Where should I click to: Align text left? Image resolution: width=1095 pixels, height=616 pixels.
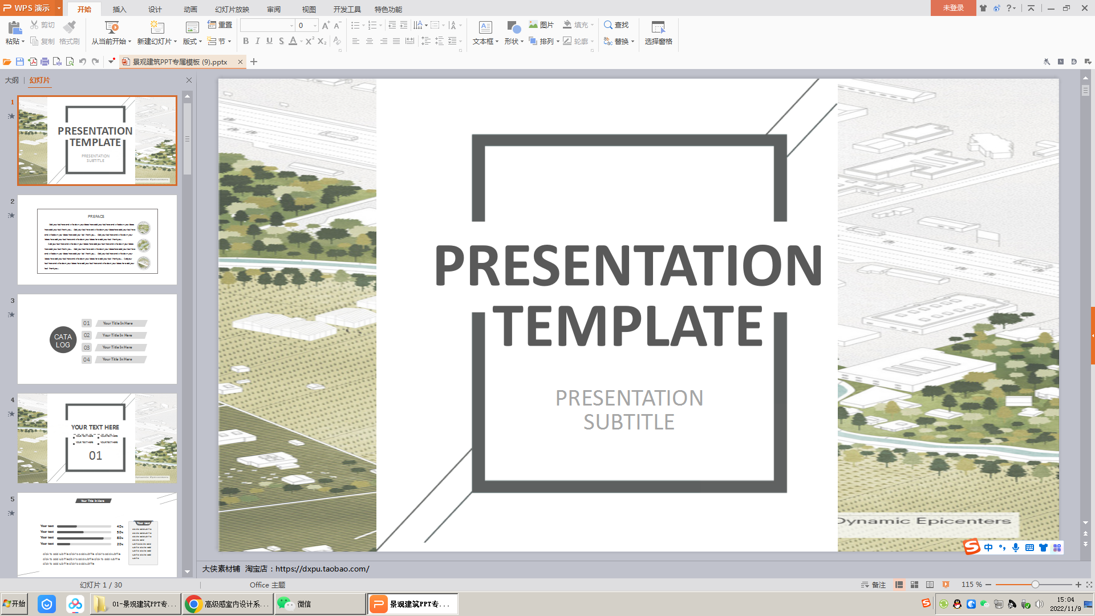click(x=356, y=41)
